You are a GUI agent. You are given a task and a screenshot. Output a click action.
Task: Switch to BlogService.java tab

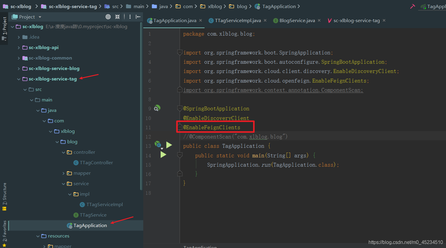coord(297,20)
